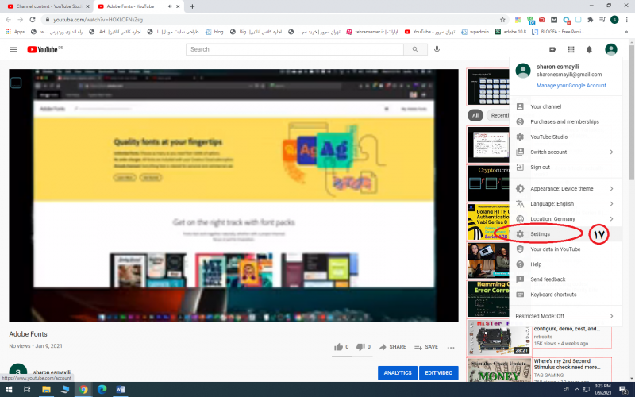Click the create video camera icon
The width and height of the screenshot is (635, 397).
click(x=552, y=49)
